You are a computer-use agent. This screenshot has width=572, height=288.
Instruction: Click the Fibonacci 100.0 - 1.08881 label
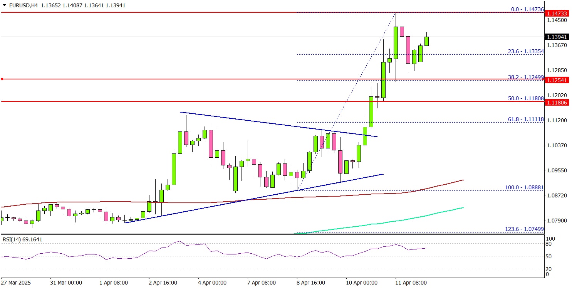tap(524, 187)
